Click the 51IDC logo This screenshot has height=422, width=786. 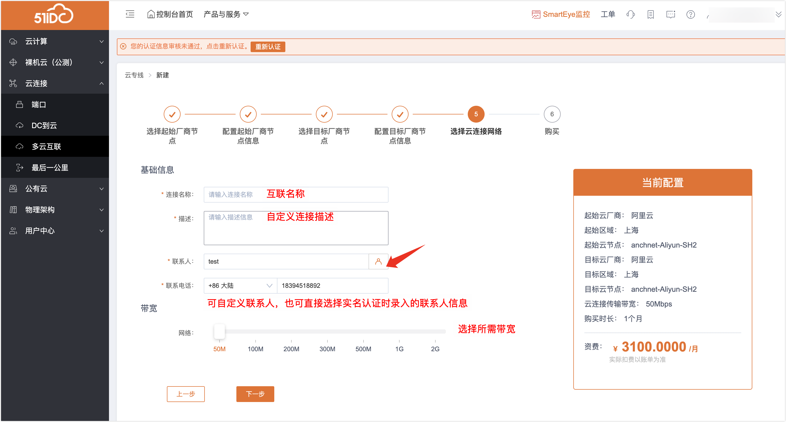[x=54, y=14]
